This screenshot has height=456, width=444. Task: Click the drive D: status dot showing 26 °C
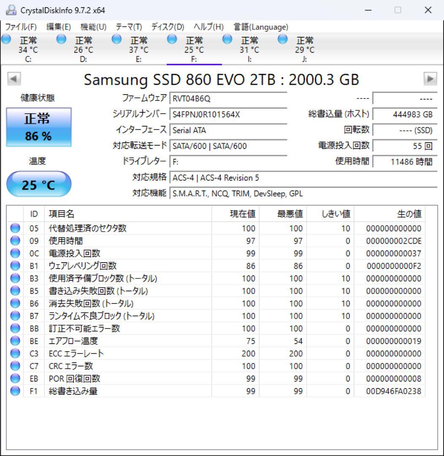click(x=61, y=39)
